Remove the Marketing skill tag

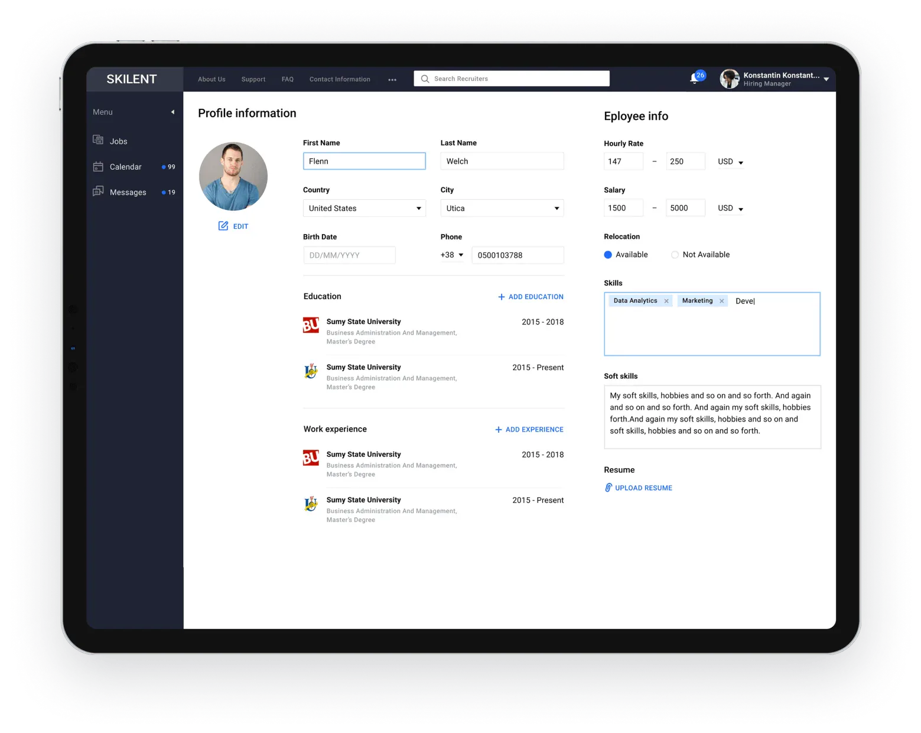pyautogui.click(x=721, y=301)
